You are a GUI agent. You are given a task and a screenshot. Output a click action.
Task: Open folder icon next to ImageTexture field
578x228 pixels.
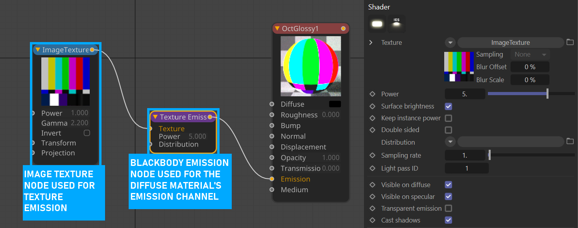pos(570,42)
